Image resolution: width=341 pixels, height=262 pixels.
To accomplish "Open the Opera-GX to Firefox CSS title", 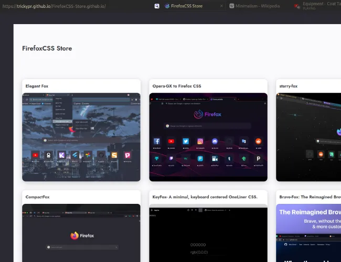I will [177, 86].
